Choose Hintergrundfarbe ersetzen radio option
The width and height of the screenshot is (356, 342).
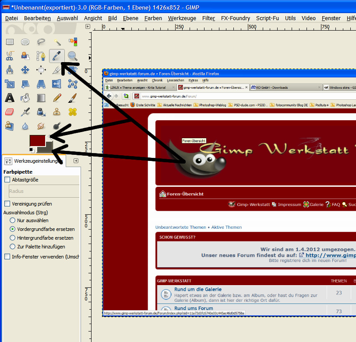point(13,238)
